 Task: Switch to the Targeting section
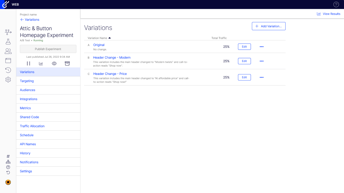pos(27,81)
